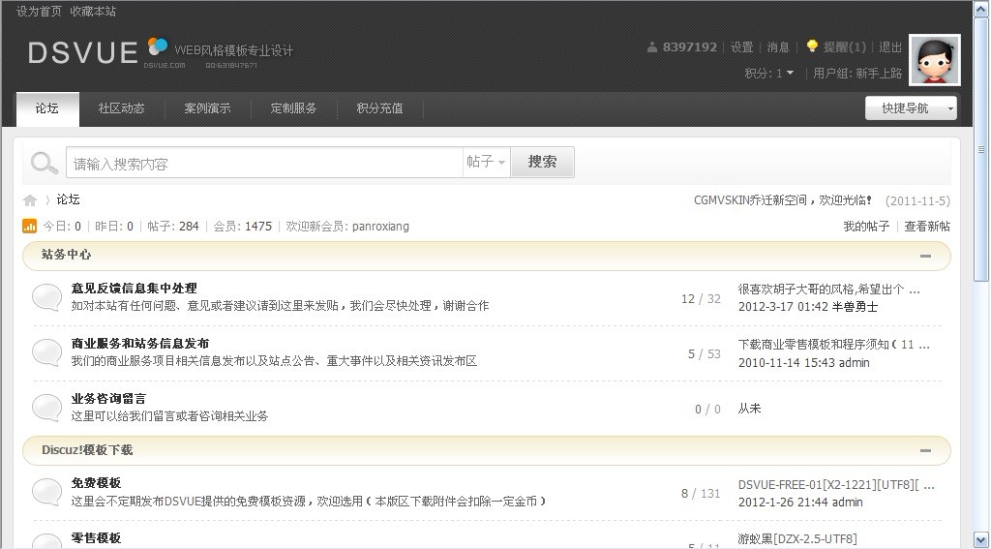
Task: Select the 论坛 tab
Action: click(x=47, y=108)
